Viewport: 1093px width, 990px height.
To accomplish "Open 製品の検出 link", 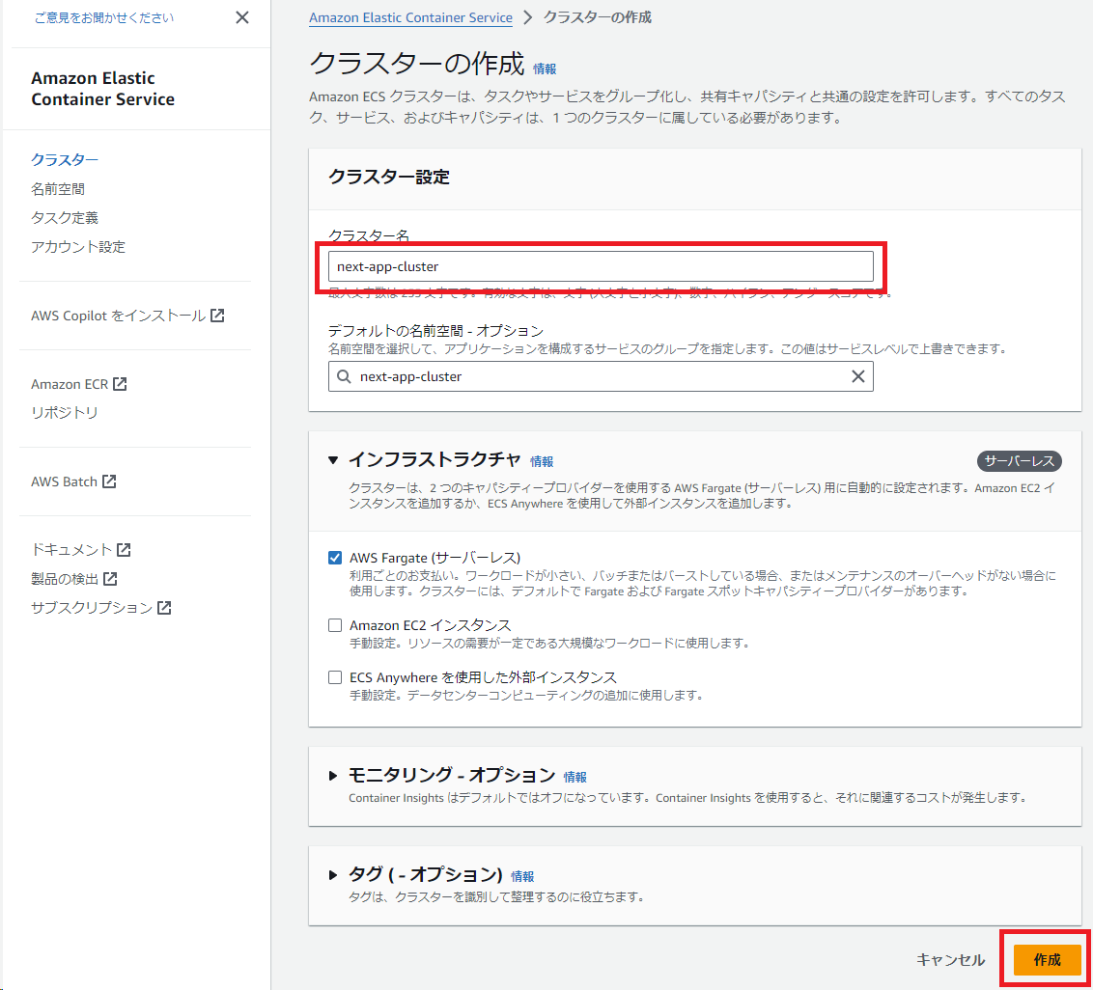I will (x=65, y=579).
